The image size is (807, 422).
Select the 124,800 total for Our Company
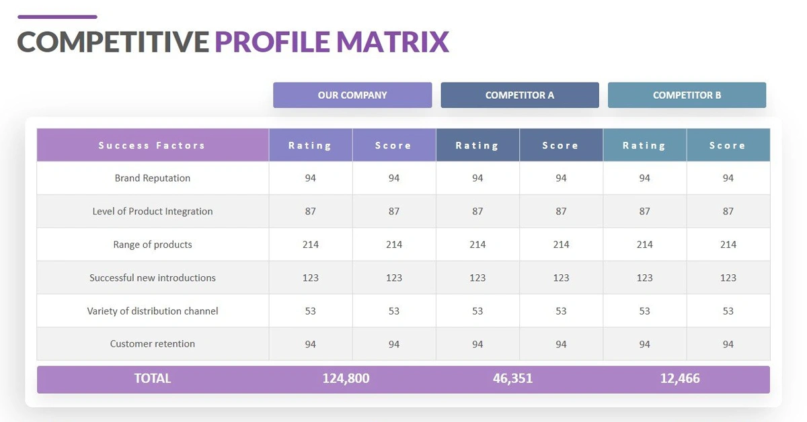pyautogui.click(x=346, y=378)
